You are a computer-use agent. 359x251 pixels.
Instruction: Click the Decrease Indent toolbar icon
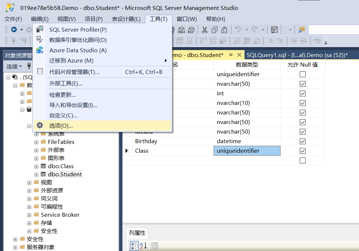coord(294,41)
